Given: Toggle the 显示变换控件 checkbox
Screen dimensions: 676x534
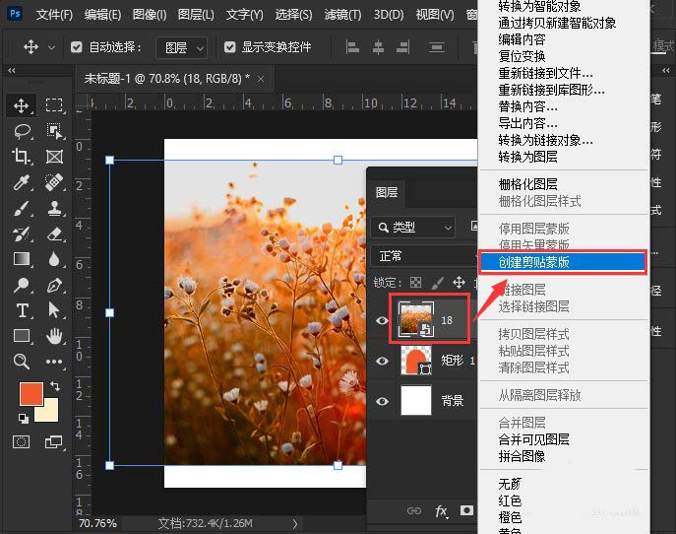Looking at the screenshot, I should (x=230, y=47).
